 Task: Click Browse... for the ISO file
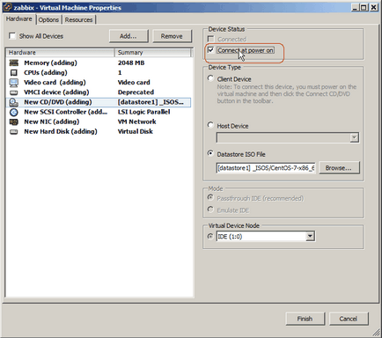tap(339, 168)
